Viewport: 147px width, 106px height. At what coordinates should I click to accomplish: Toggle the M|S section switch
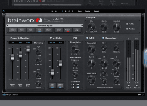click(87, 38)
